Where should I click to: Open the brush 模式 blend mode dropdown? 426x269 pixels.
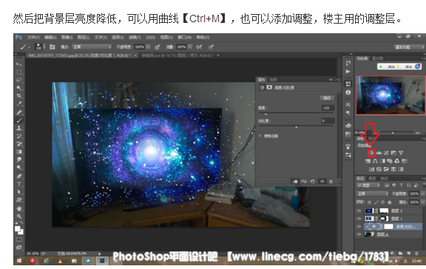point(92,47)
